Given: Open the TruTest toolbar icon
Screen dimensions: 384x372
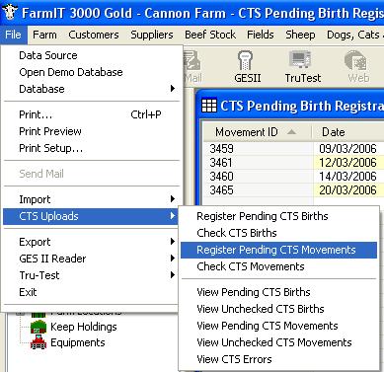Looking at the screenshot, I should click(x=300, y=59).
